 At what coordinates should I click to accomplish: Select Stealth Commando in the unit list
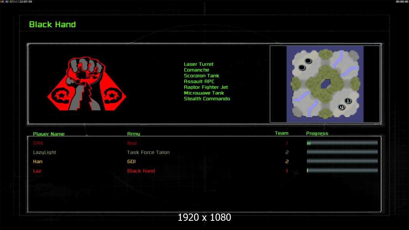point(207,99)
